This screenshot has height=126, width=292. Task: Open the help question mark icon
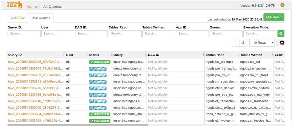(x=282, y=5)
